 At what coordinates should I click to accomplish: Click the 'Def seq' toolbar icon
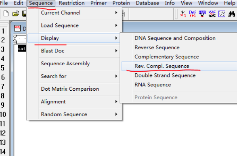(x=193, y=14)
